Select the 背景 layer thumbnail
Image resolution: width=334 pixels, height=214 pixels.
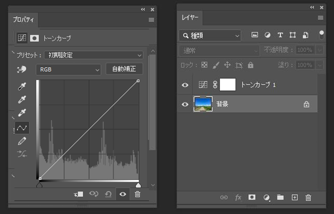[203, 104]
